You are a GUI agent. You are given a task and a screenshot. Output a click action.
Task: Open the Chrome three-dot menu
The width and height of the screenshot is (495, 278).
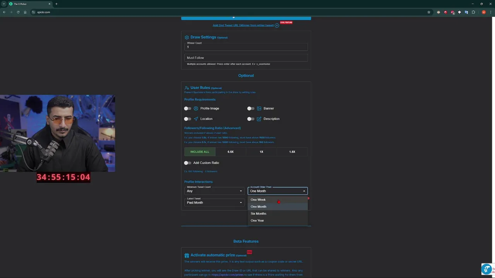pos(490,12)
